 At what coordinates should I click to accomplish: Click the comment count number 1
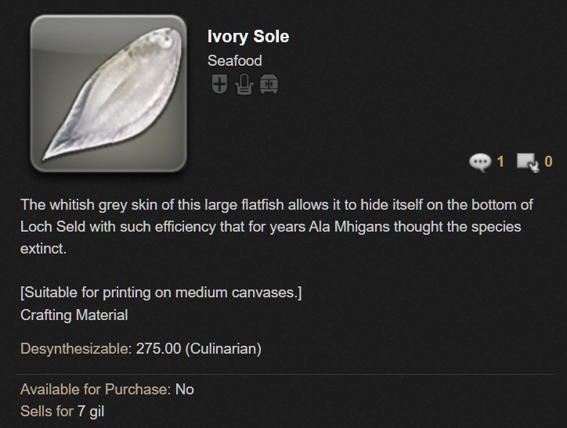[500, 162]
